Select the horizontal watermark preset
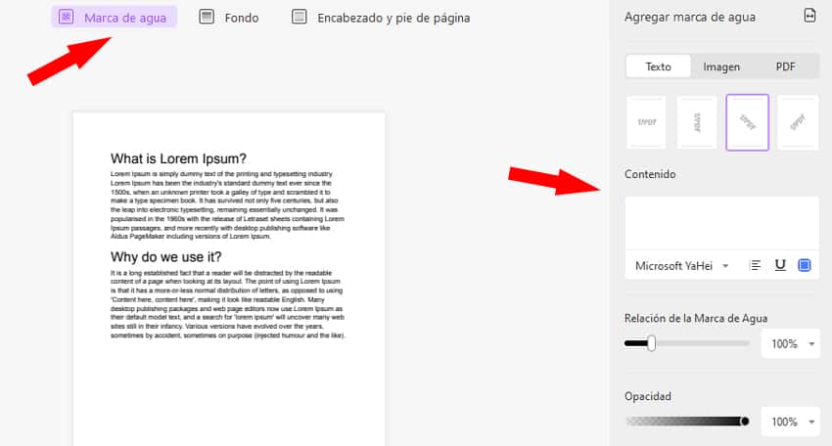 click(646, 122)
